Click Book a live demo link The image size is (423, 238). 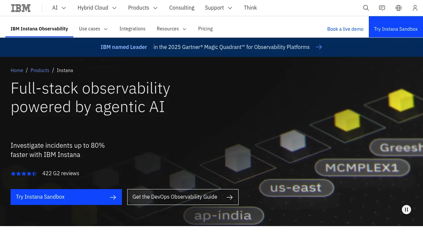[345, 29]
